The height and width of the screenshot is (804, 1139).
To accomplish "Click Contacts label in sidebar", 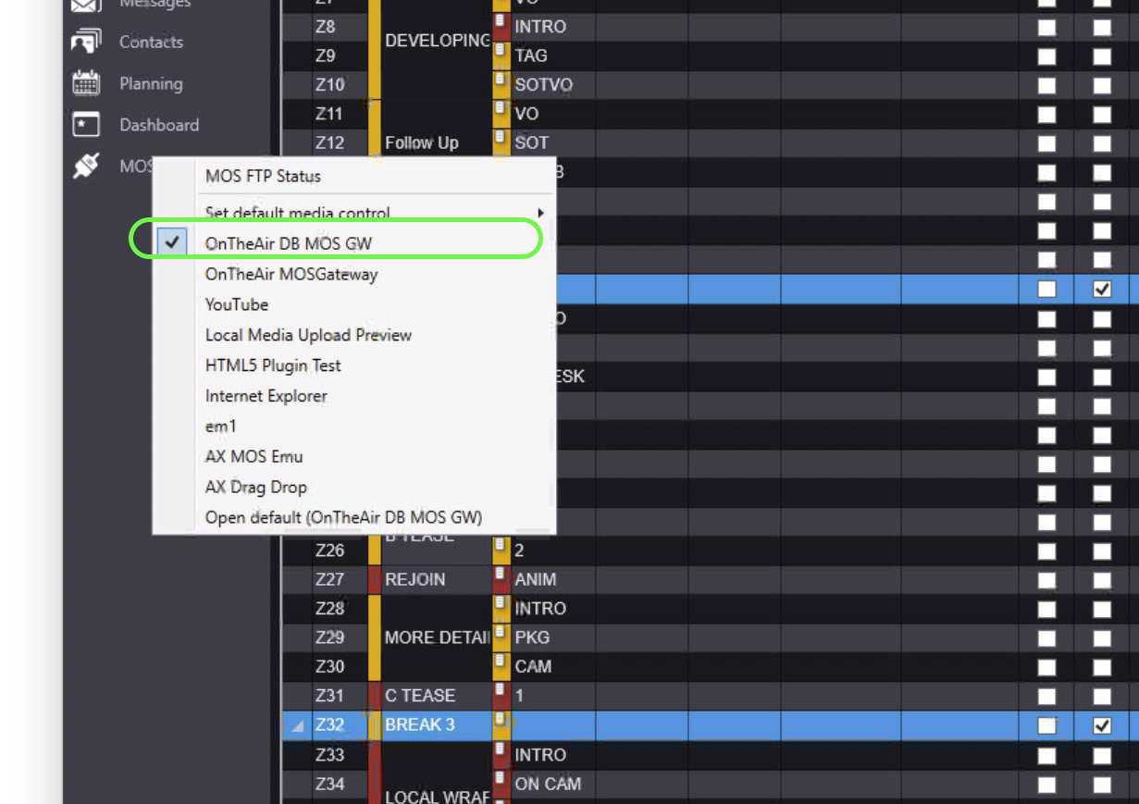I will (x=151, y=42).
